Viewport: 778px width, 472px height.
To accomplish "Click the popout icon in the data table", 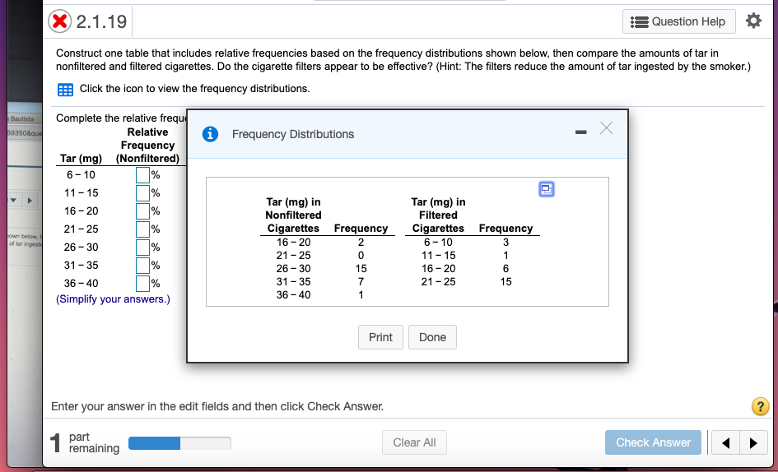I will tap(547, 189).
